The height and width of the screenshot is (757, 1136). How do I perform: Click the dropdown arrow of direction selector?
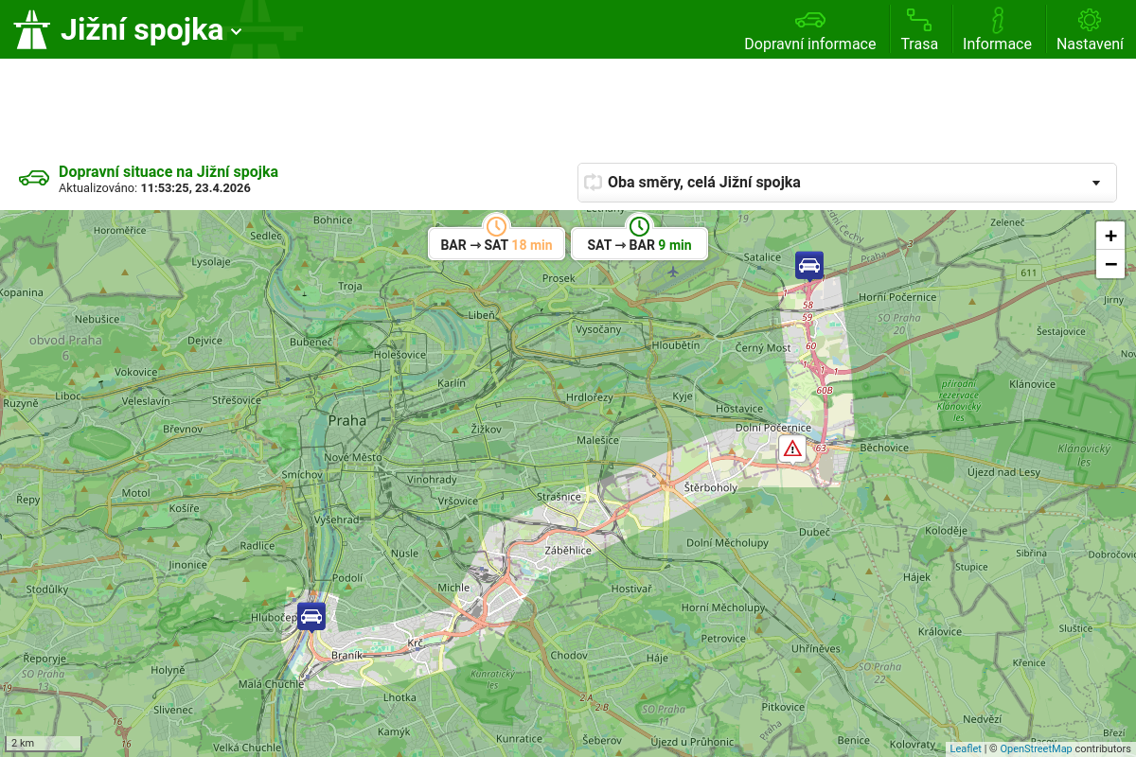point(1095,183)
